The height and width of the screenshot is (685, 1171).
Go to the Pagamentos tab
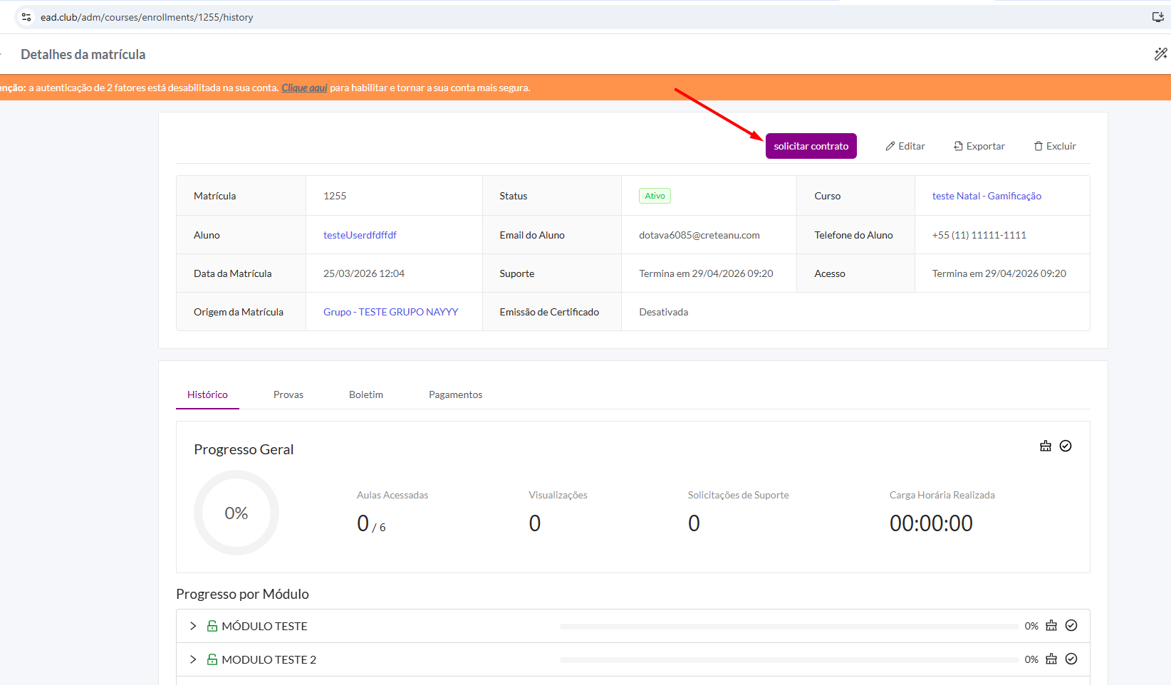[456, 394]
